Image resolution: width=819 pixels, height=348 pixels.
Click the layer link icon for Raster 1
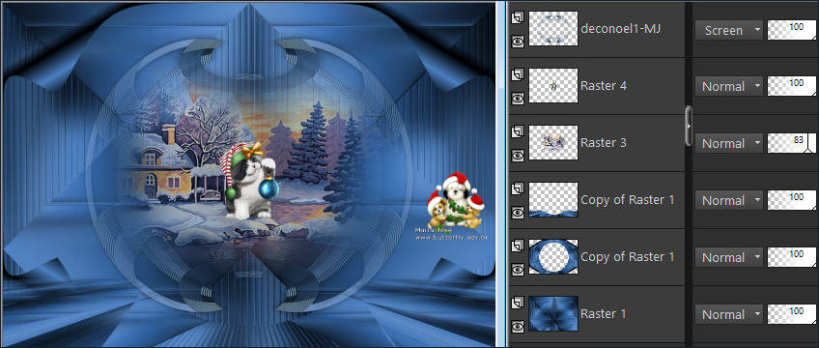(x=518, y=304)
